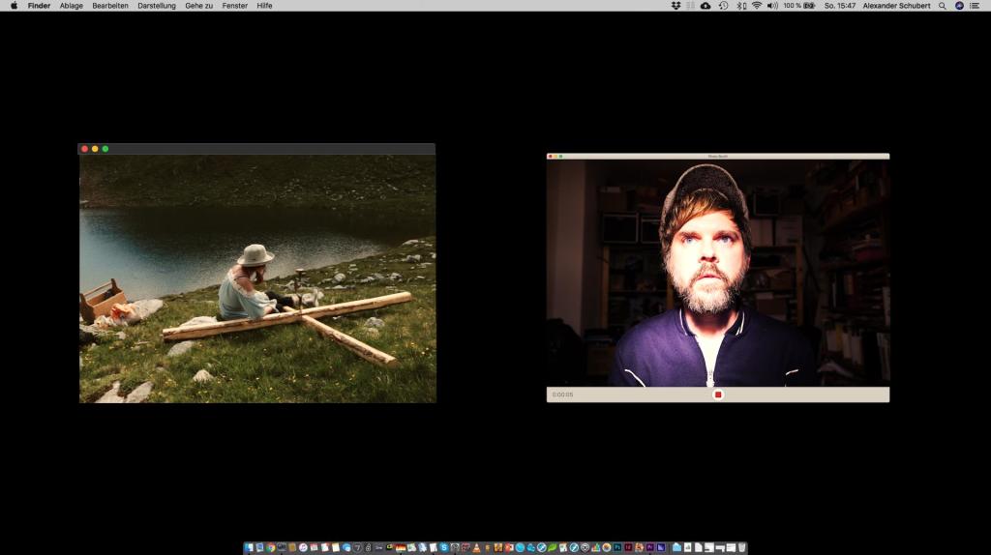
Task: Open the Dropbox menu bar icon
Action: click(x=676, y=6)
